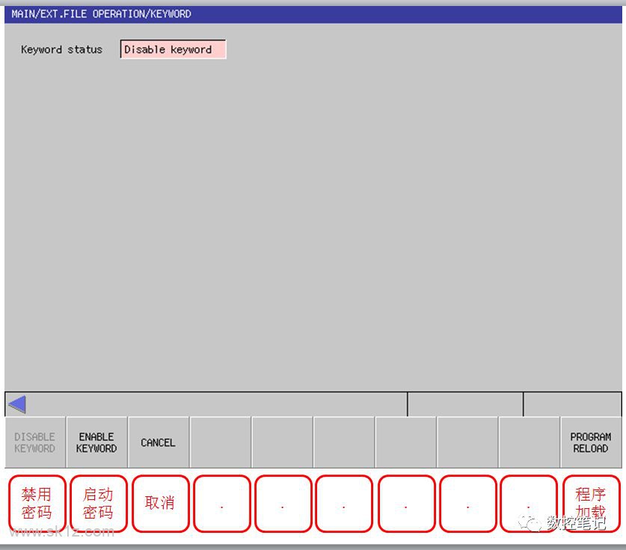Click the greyed DISABLE KEYWORD softkey

[35, 442]
